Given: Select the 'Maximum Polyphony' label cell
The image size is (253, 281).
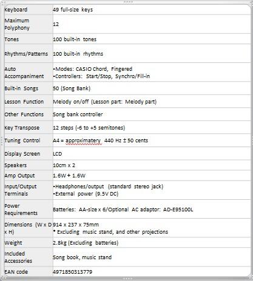Looking at the screenshot, I should (x=29, y=24).
